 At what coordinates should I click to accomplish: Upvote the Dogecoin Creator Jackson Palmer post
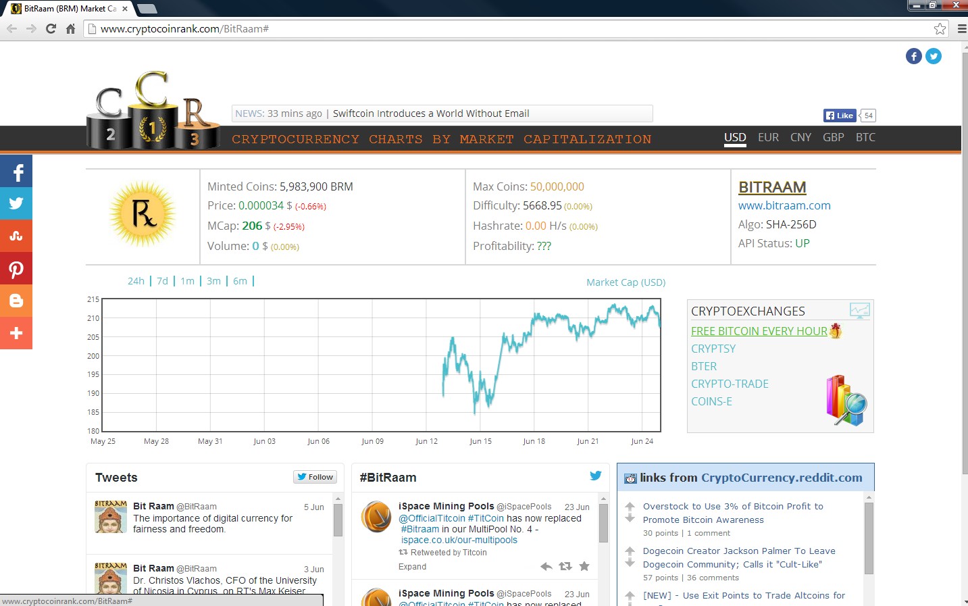(630, 551)
